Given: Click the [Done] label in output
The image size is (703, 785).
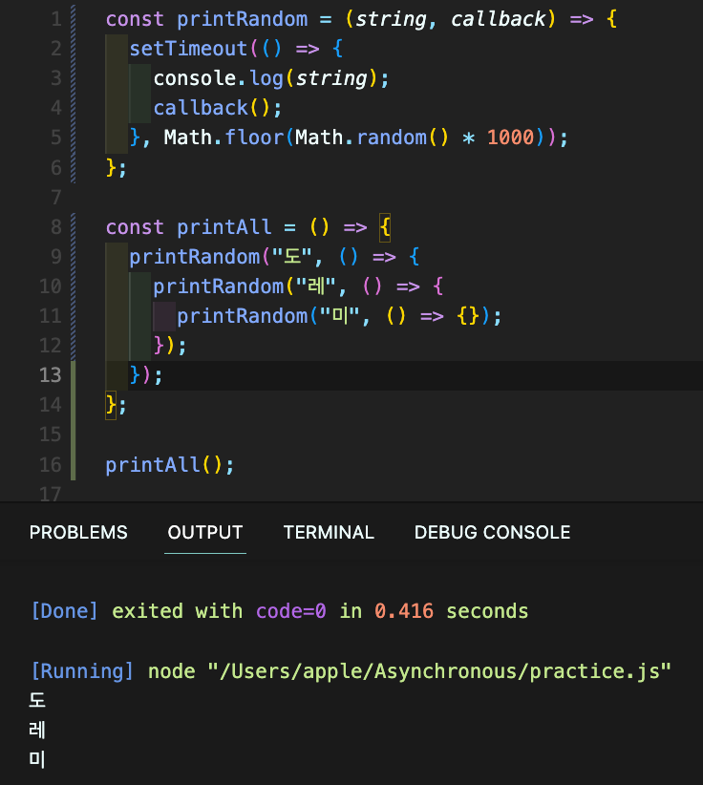Looking at the screenshot, I should click(x=65, y=611).
